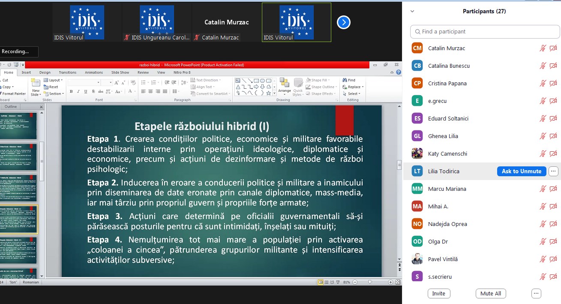Click the Catalin Murzac participant row
The height and width of the screenshot is (304, 561).
coord(482,48)
